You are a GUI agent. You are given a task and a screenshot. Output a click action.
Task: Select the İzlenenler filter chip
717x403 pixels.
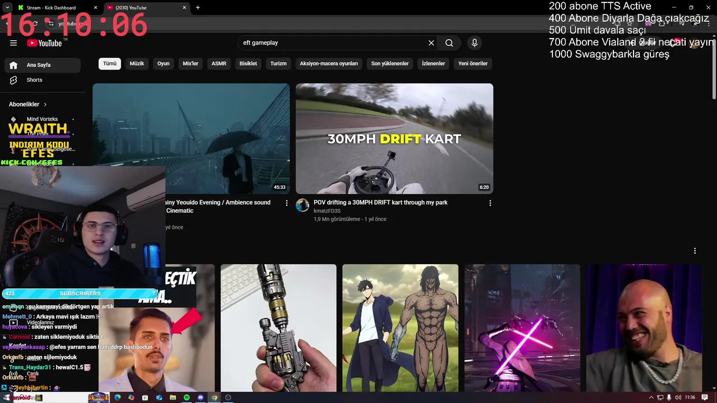434,63
